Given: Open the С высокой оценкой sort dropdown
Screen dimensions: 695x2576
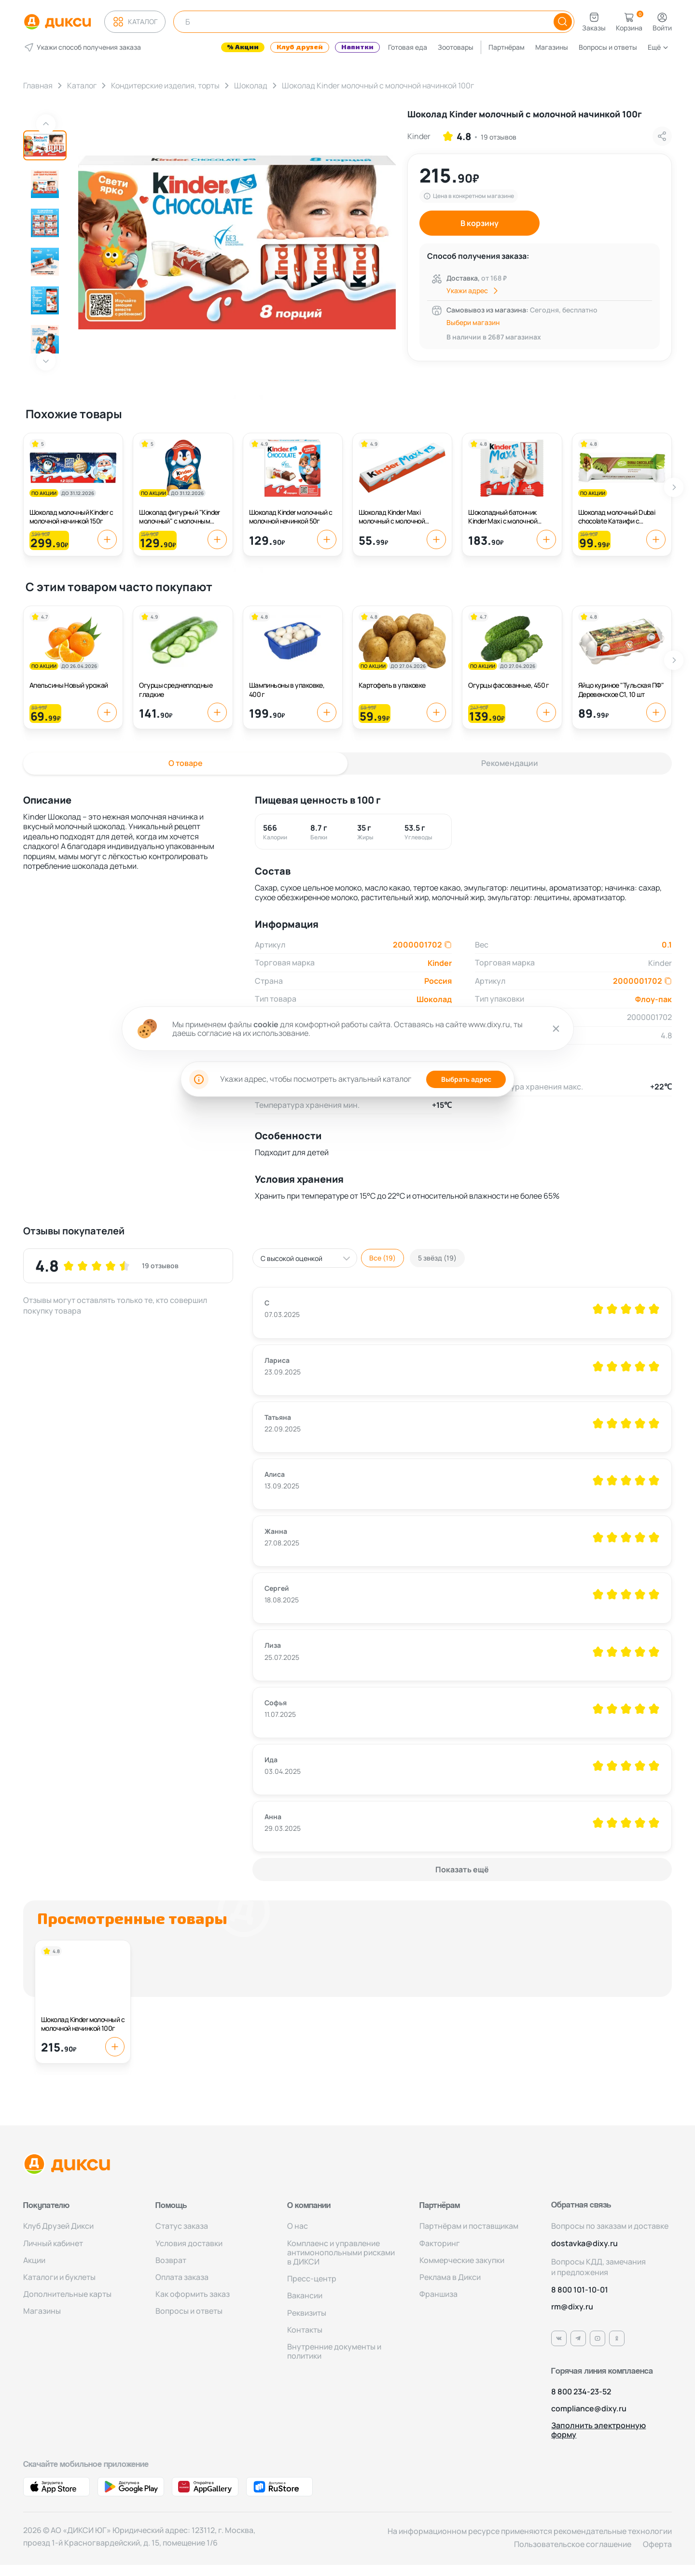Looking at the screenshot, I should 304,1258.
